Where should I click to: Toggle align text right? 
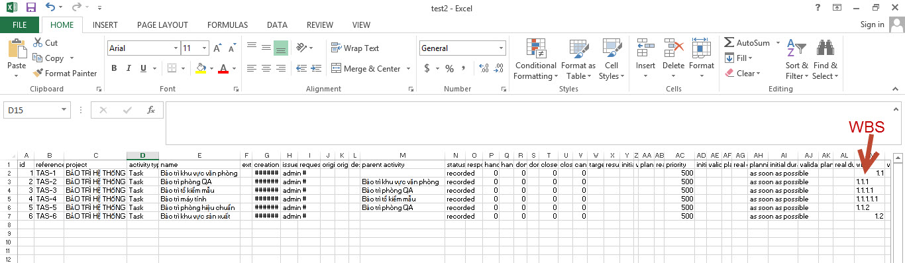(281, 68)
